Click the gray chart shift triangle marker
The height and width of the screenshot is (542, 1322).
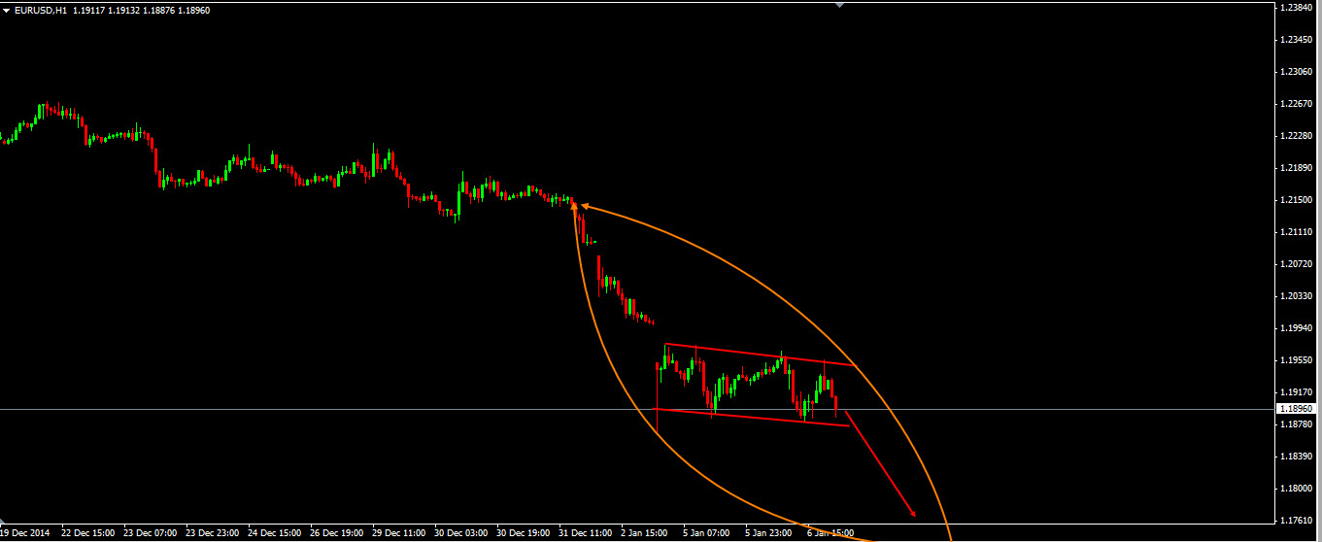(840, 4)
